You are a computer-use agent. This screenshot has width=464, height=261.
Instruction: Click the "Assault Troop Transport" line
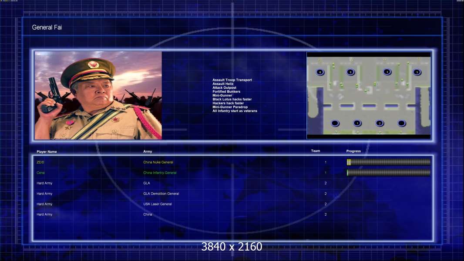(x=232, y=80)
